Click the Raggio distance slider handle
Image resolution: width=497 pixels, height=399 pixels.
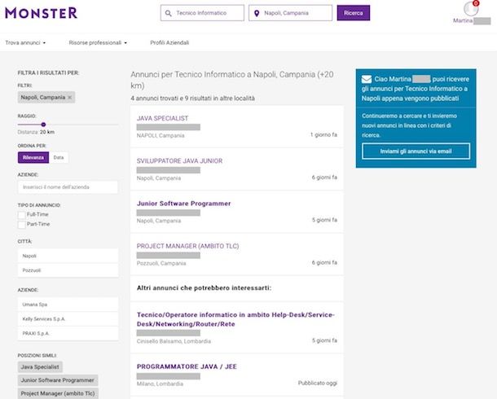tap(43, 125)
